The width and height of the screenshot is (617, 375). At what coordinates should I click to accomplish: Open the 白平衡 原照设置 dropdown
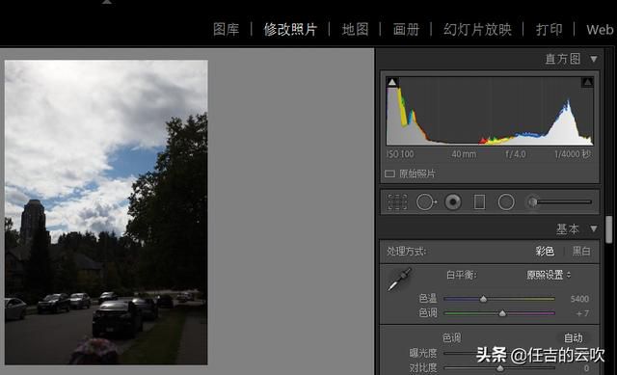point(549,275)
